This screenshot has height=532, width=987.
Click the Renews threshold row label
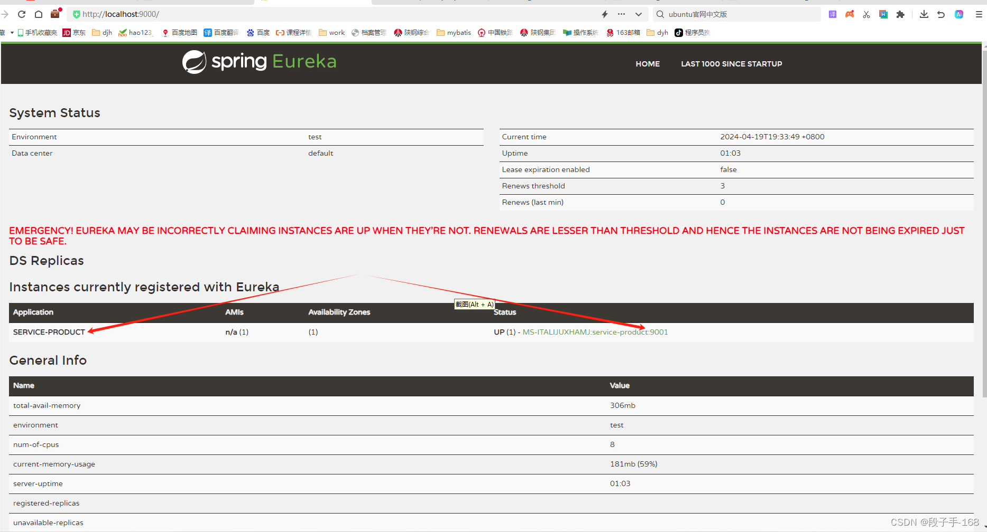point(533,186)
